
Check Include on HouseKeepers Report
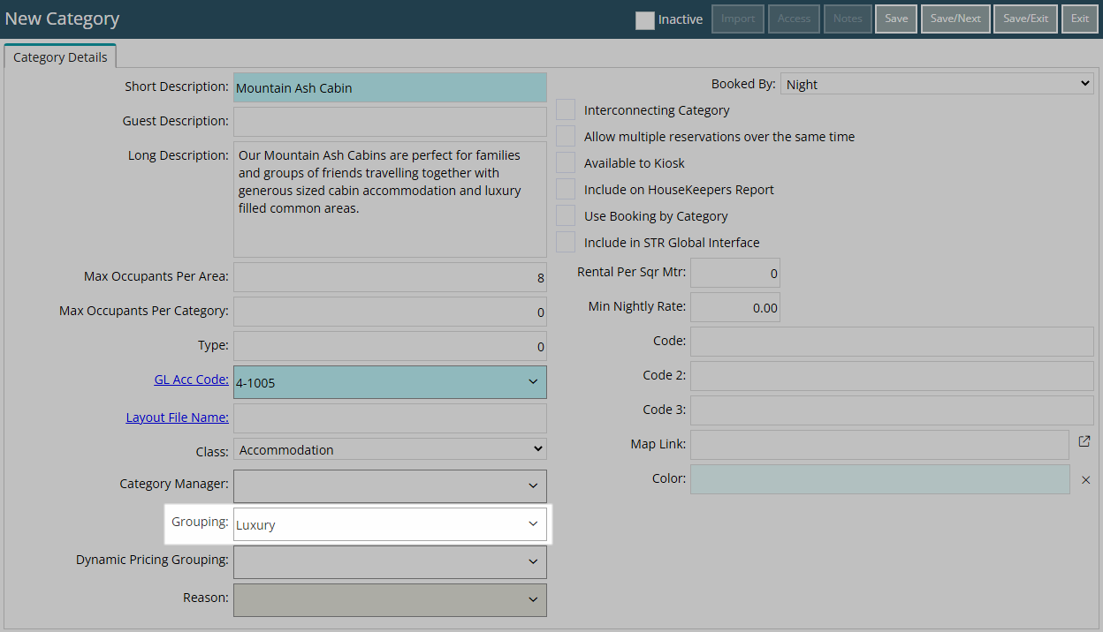(x=566, y=190)
